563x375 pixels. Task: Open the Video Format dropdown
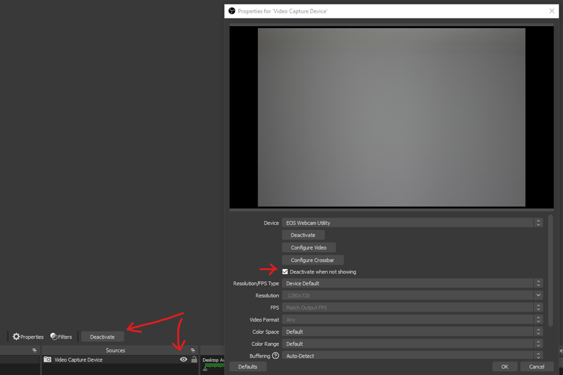pyautogui.click(x=412, y=320)
